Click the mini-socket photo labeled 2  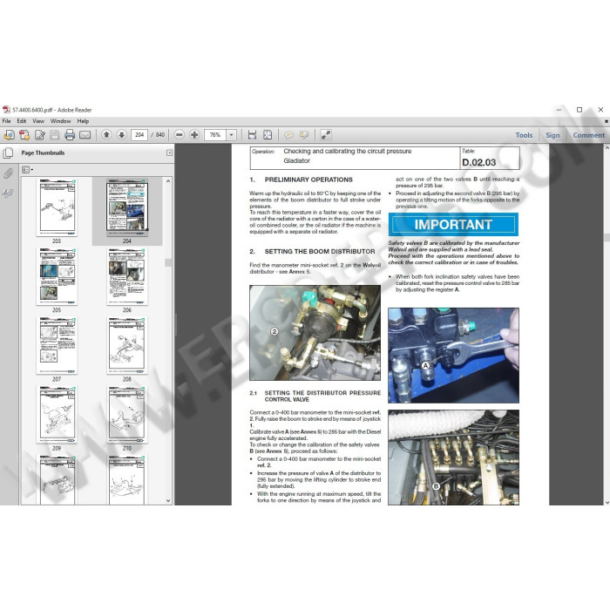click(x=315, y=333)
